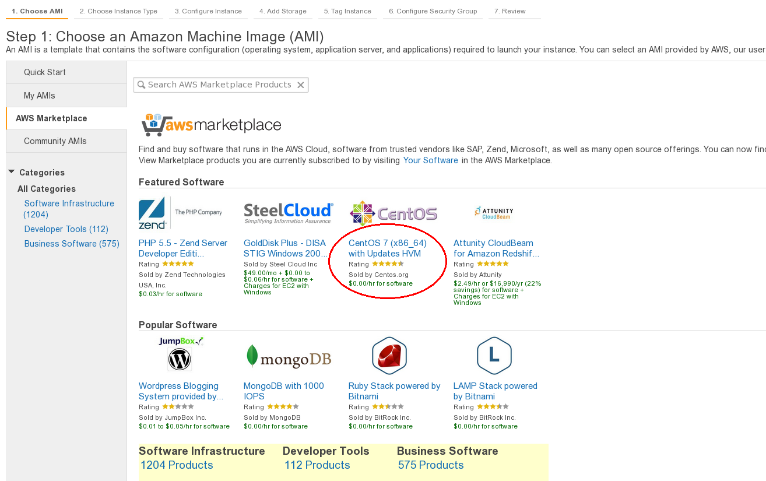Go to step 4. Add Storage
Viewport: 766px width, 481px height.
coord(283,11)
